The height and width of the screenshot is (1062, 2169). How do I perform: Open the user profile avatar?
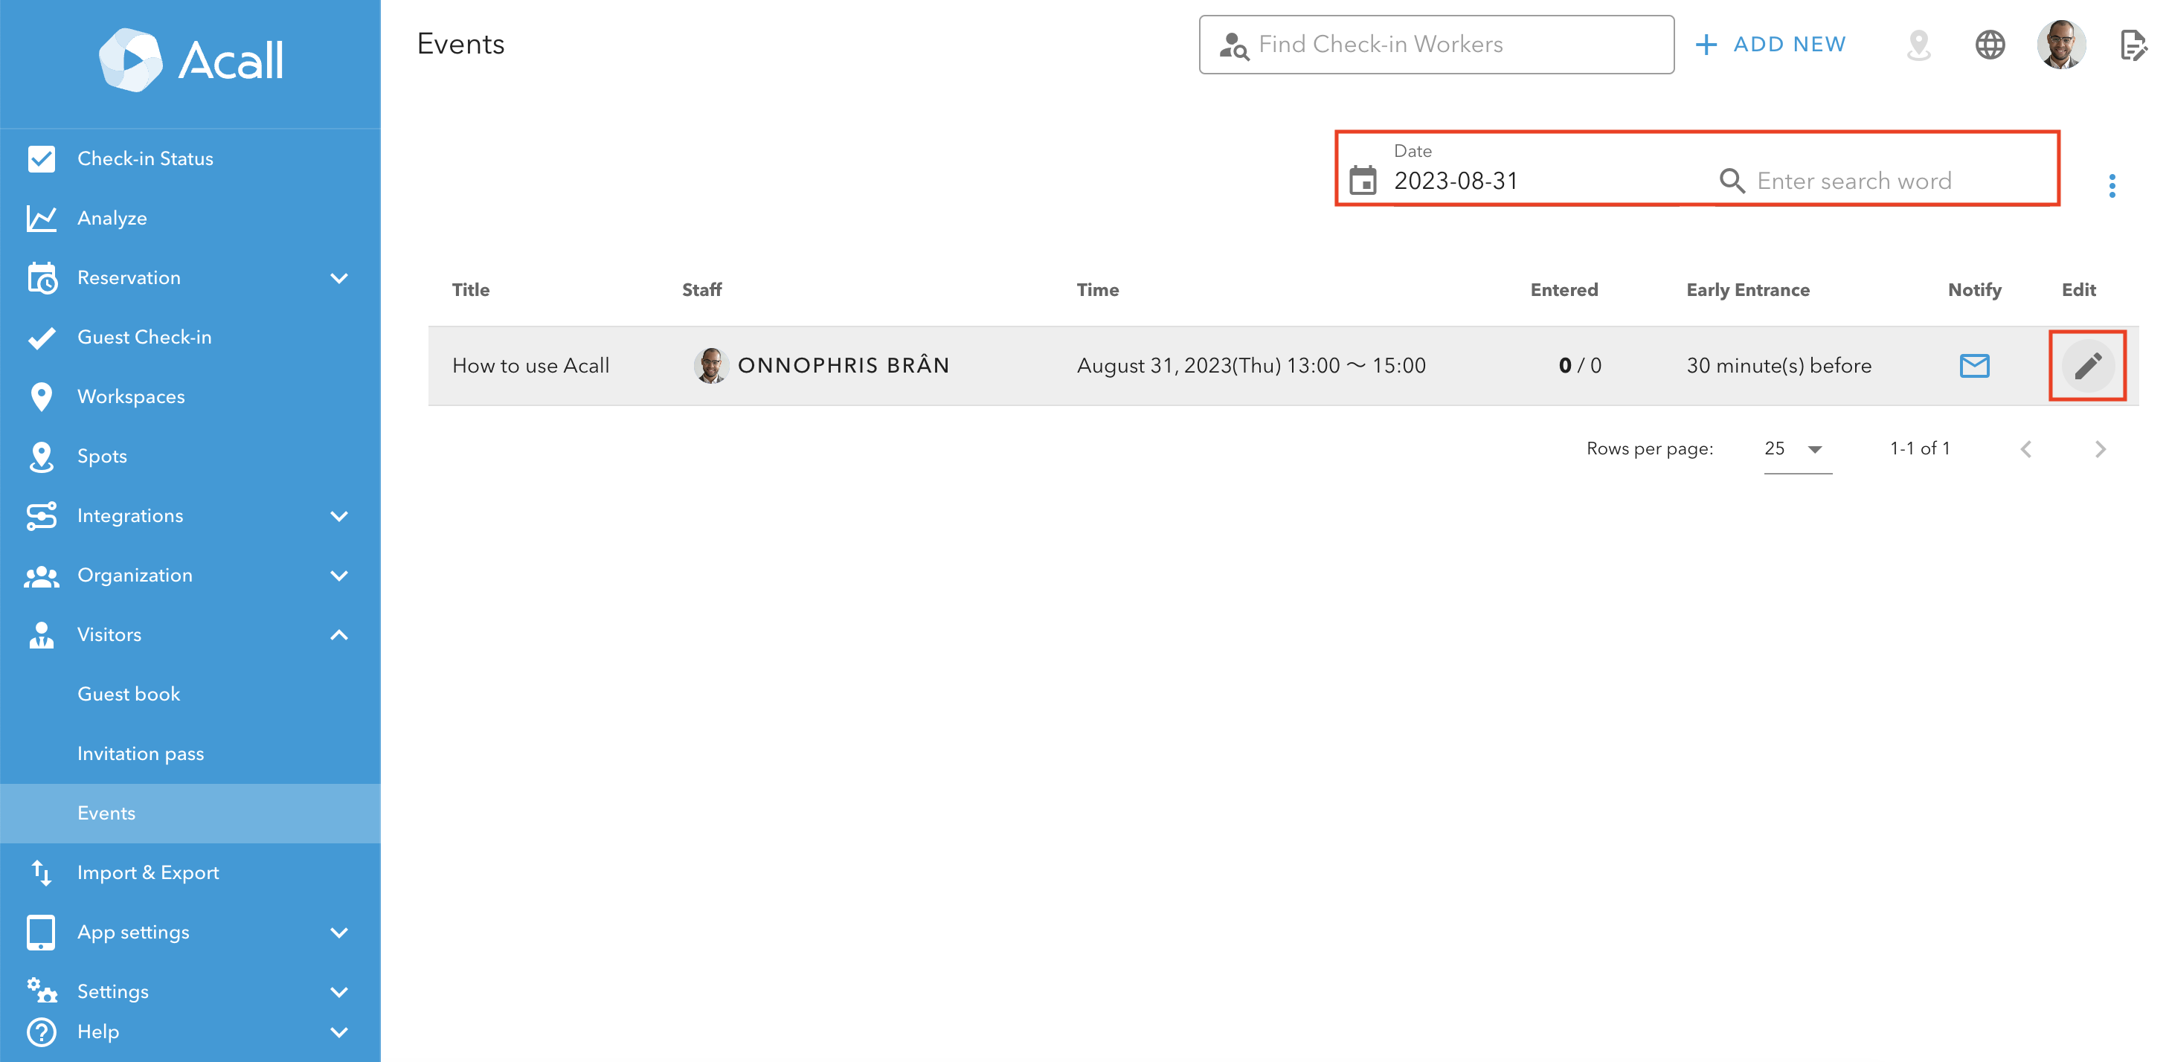click(x=2060, y=45)
